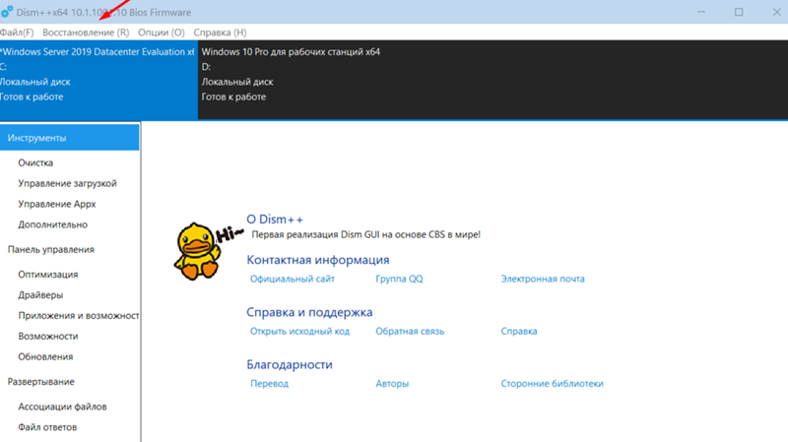Open the Дополнительно sidebar item

pyautogui.click(x=52, y=224)
